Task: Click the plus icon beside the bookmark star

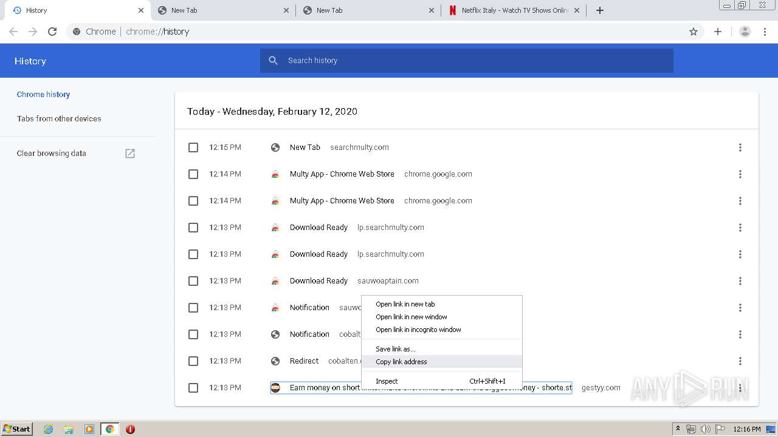Action: click(x=718, y=32)
